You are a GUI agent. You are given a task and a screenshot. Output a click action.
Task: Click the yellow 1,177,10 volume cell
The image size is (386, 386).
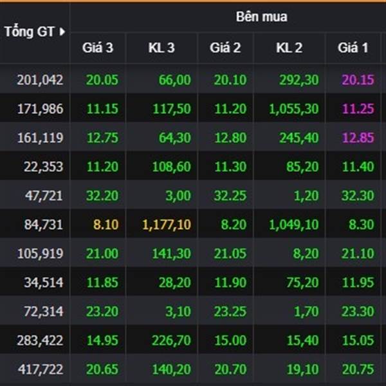click(x=167, y=225)
